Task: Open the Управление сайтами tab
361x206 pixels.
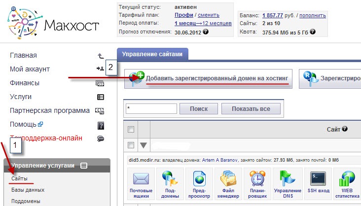Action: [x=152, y=54]
